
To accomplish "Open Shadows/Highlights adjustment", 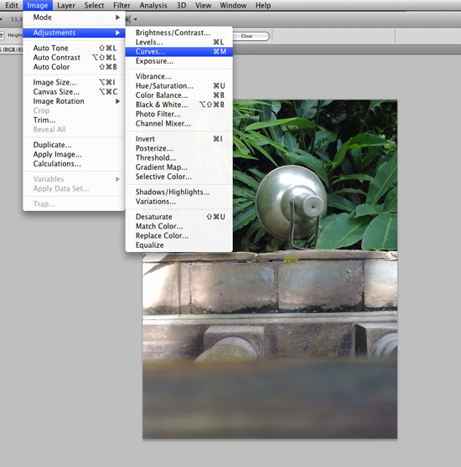I will click(x=179, y=192).
